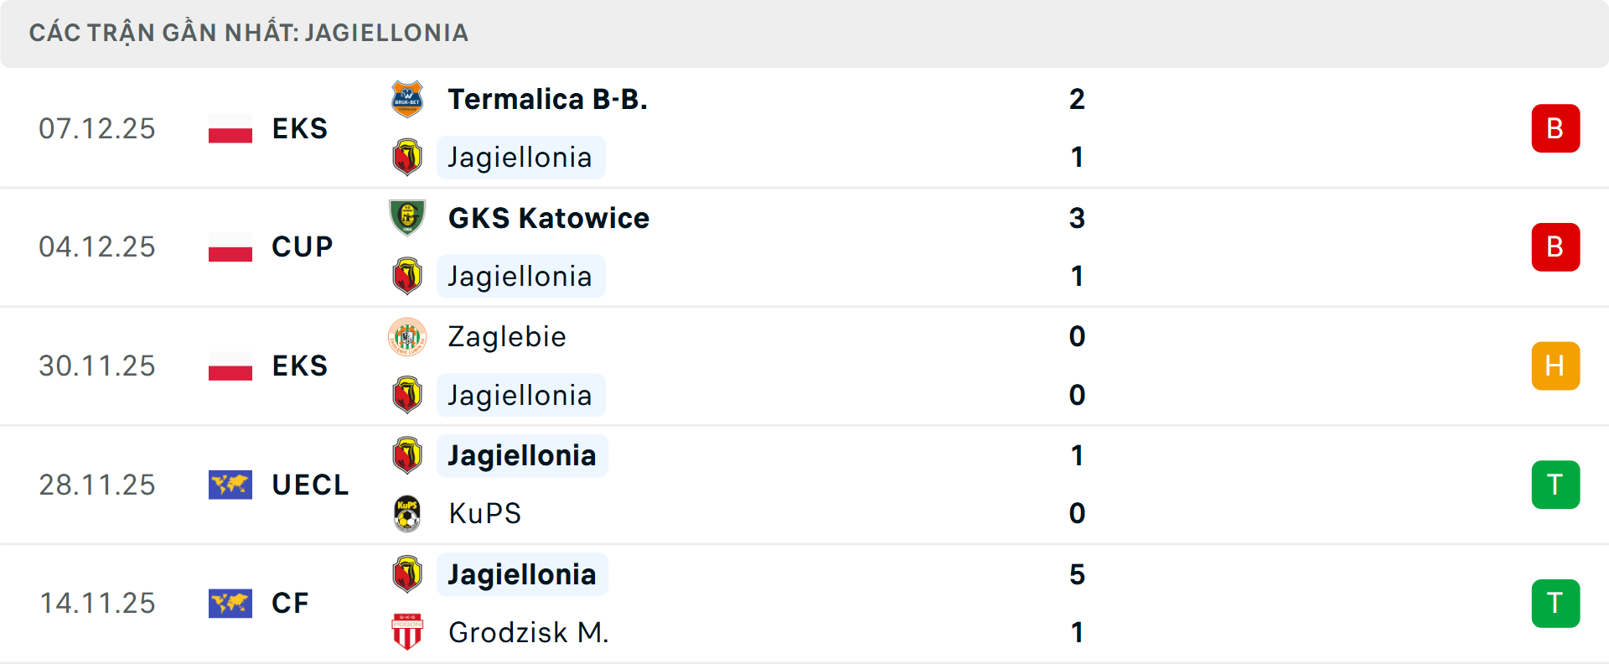Viewport: 1609px width, 664px height.
Task: Click red B result badge for 07.12.25
Action: tap(1555, 128)
